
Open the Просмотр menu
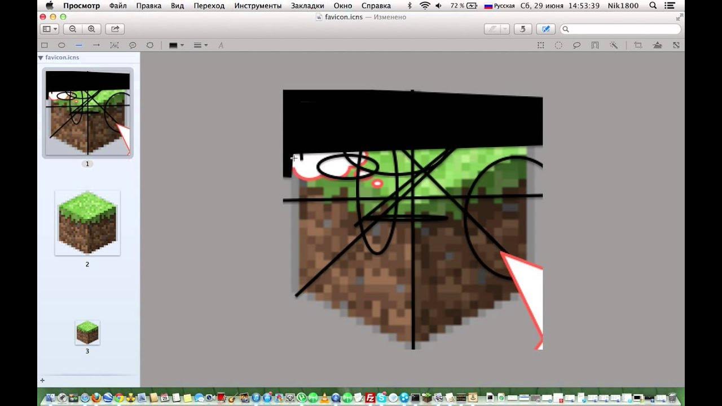(81, 6)
